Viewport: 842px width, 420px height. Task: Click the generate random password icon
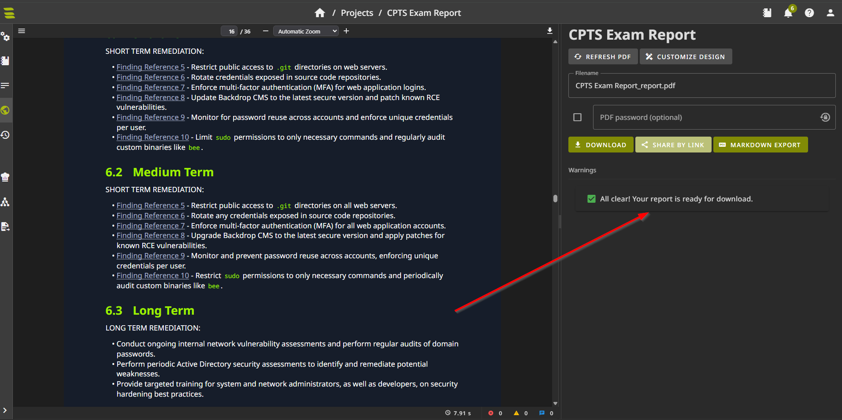point(825,117)
